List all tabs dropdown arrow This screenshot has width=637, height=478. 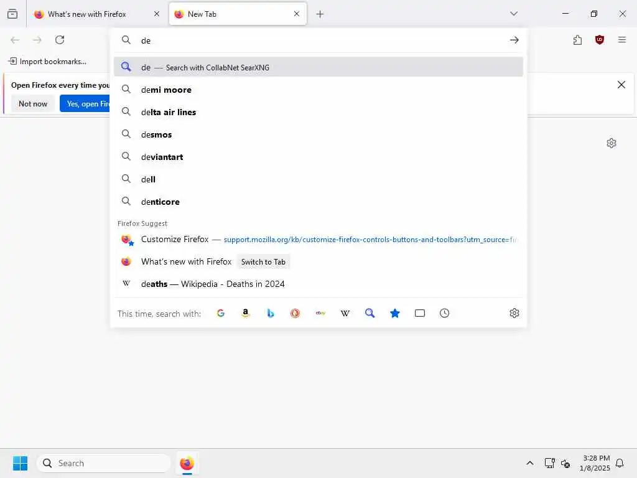[x=514, y=14]
